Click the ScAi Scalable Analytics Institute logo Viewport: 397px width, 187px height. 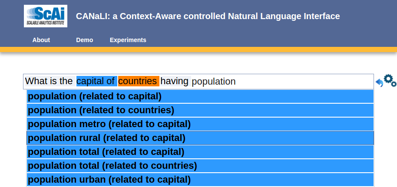(x=46, y=16)
